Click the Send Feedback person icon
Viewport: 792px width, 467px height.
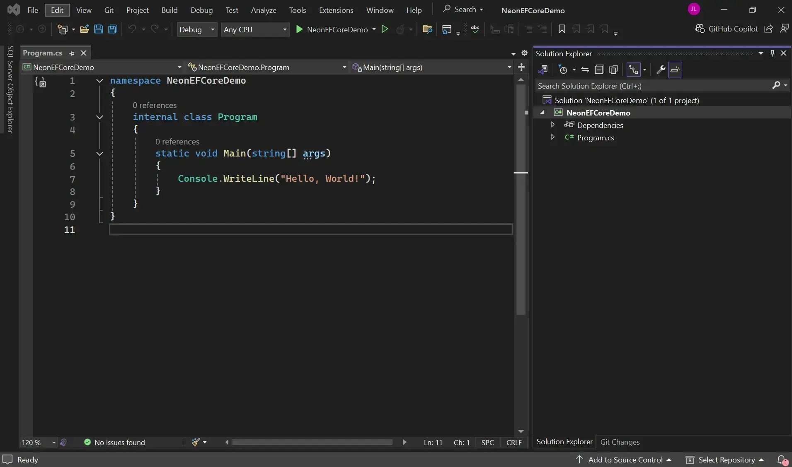click(784, 29)
